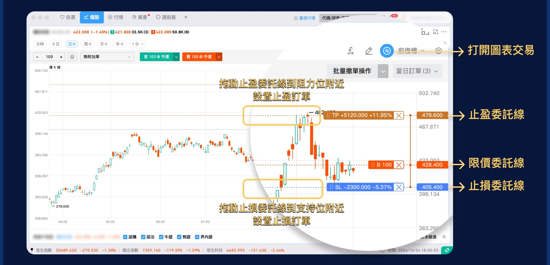The width and height of the screenshot is (550, 265).
Task: Open the 無附加單 attached order dropdown
Action: [107, 57]
